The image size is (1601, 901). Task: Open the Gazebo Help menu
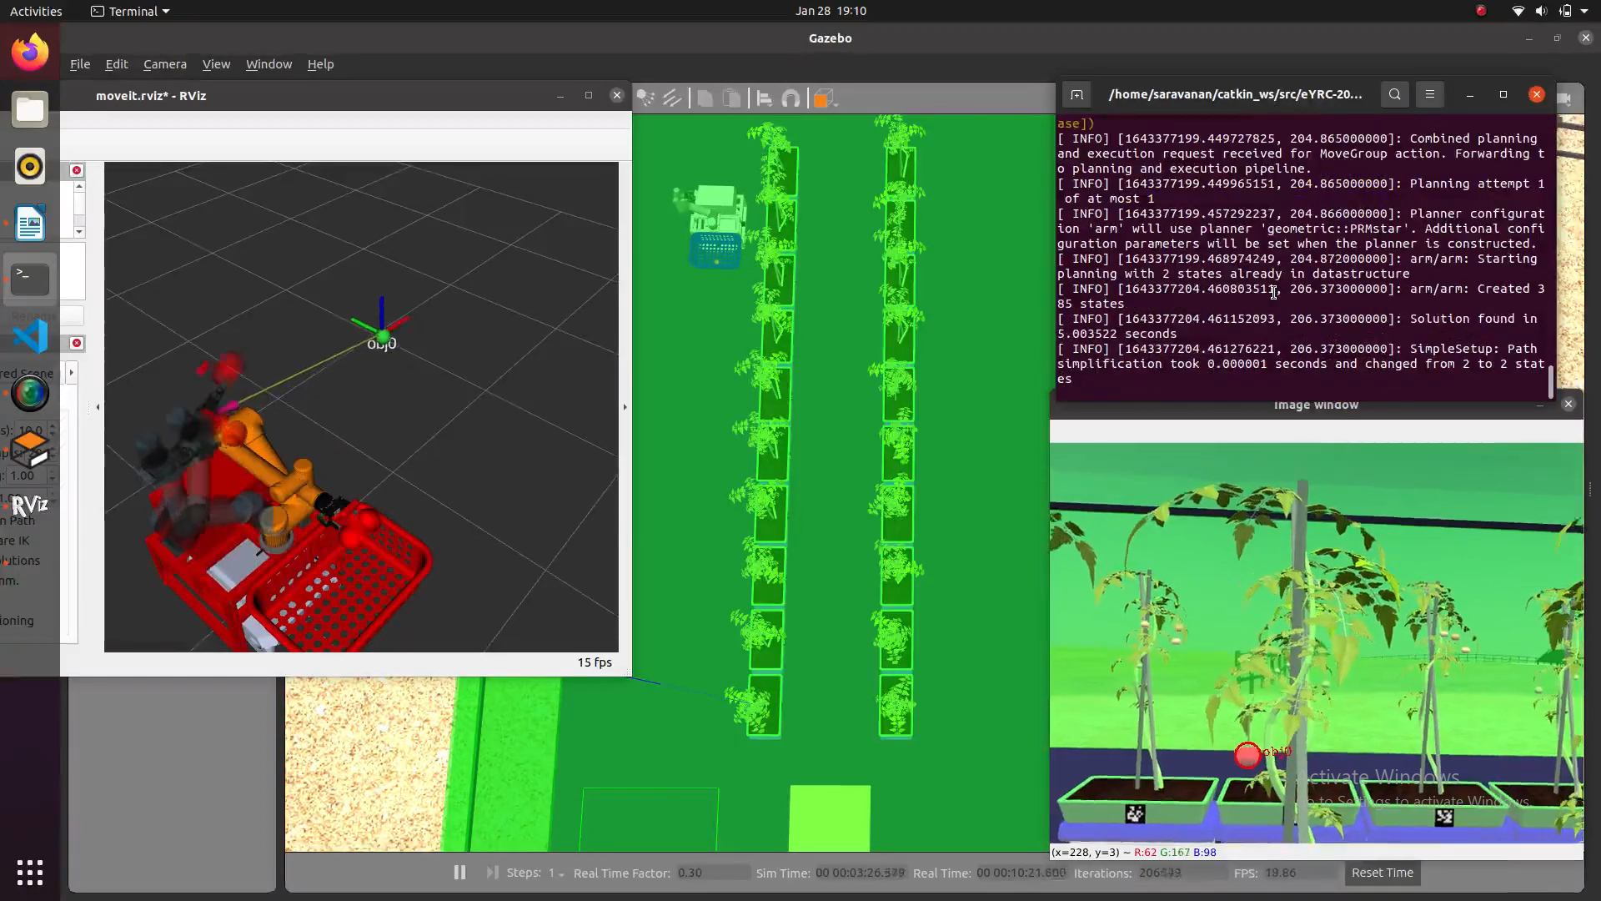320,64
